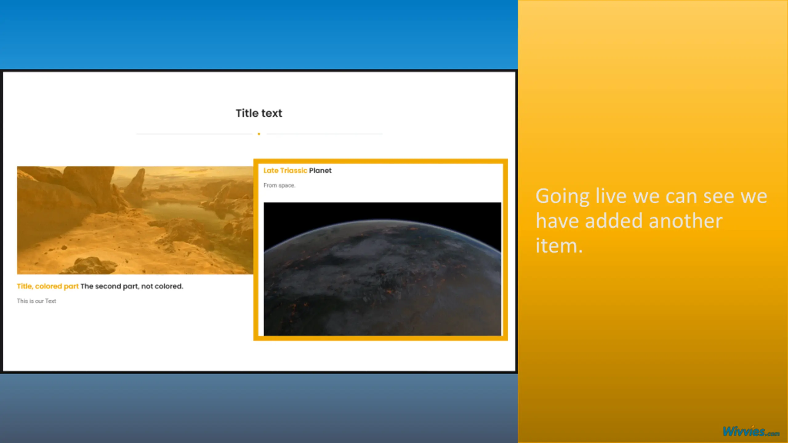788x443 pixels.
Task: Click the Wivvies.com logo
Action: 750,432
